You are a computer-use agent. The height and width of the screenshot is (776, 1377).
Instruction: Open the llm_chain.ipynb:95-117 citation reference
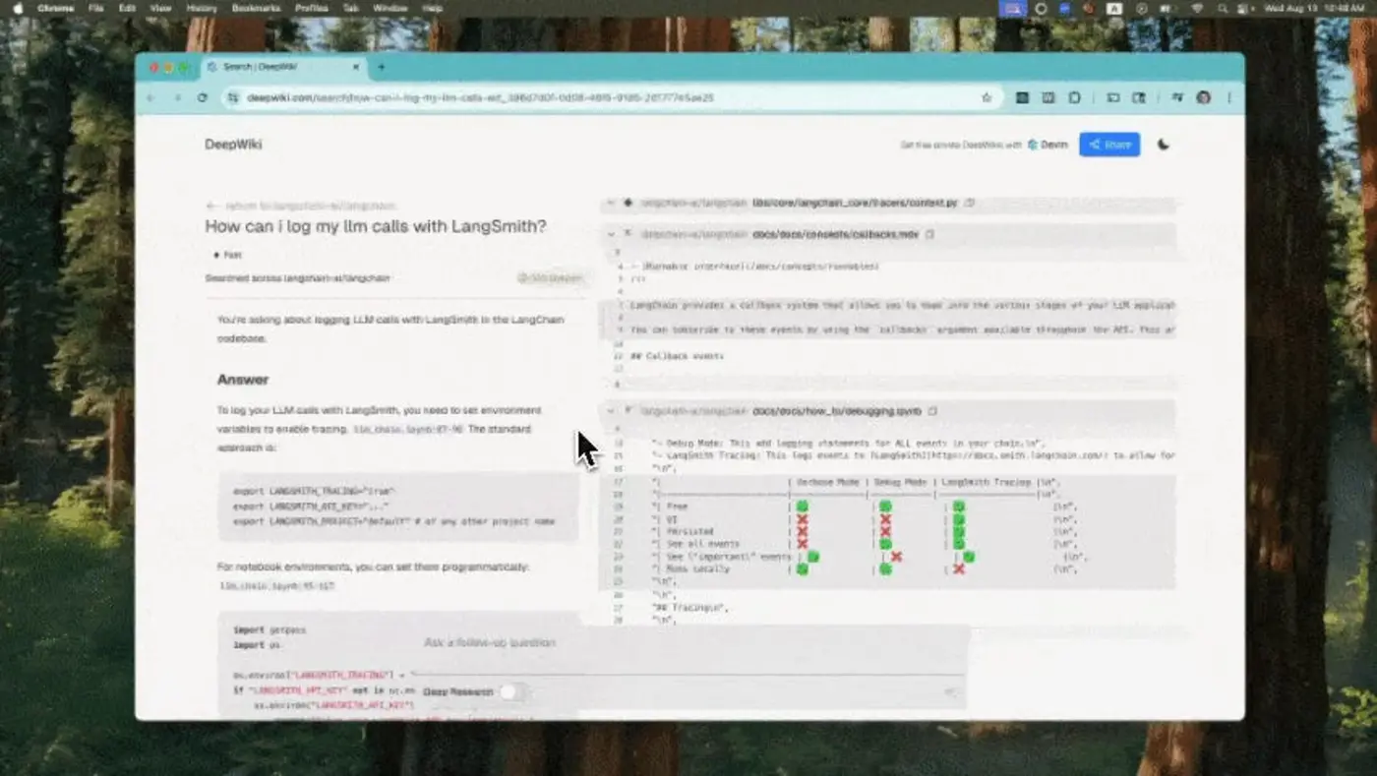click(275, 586)
